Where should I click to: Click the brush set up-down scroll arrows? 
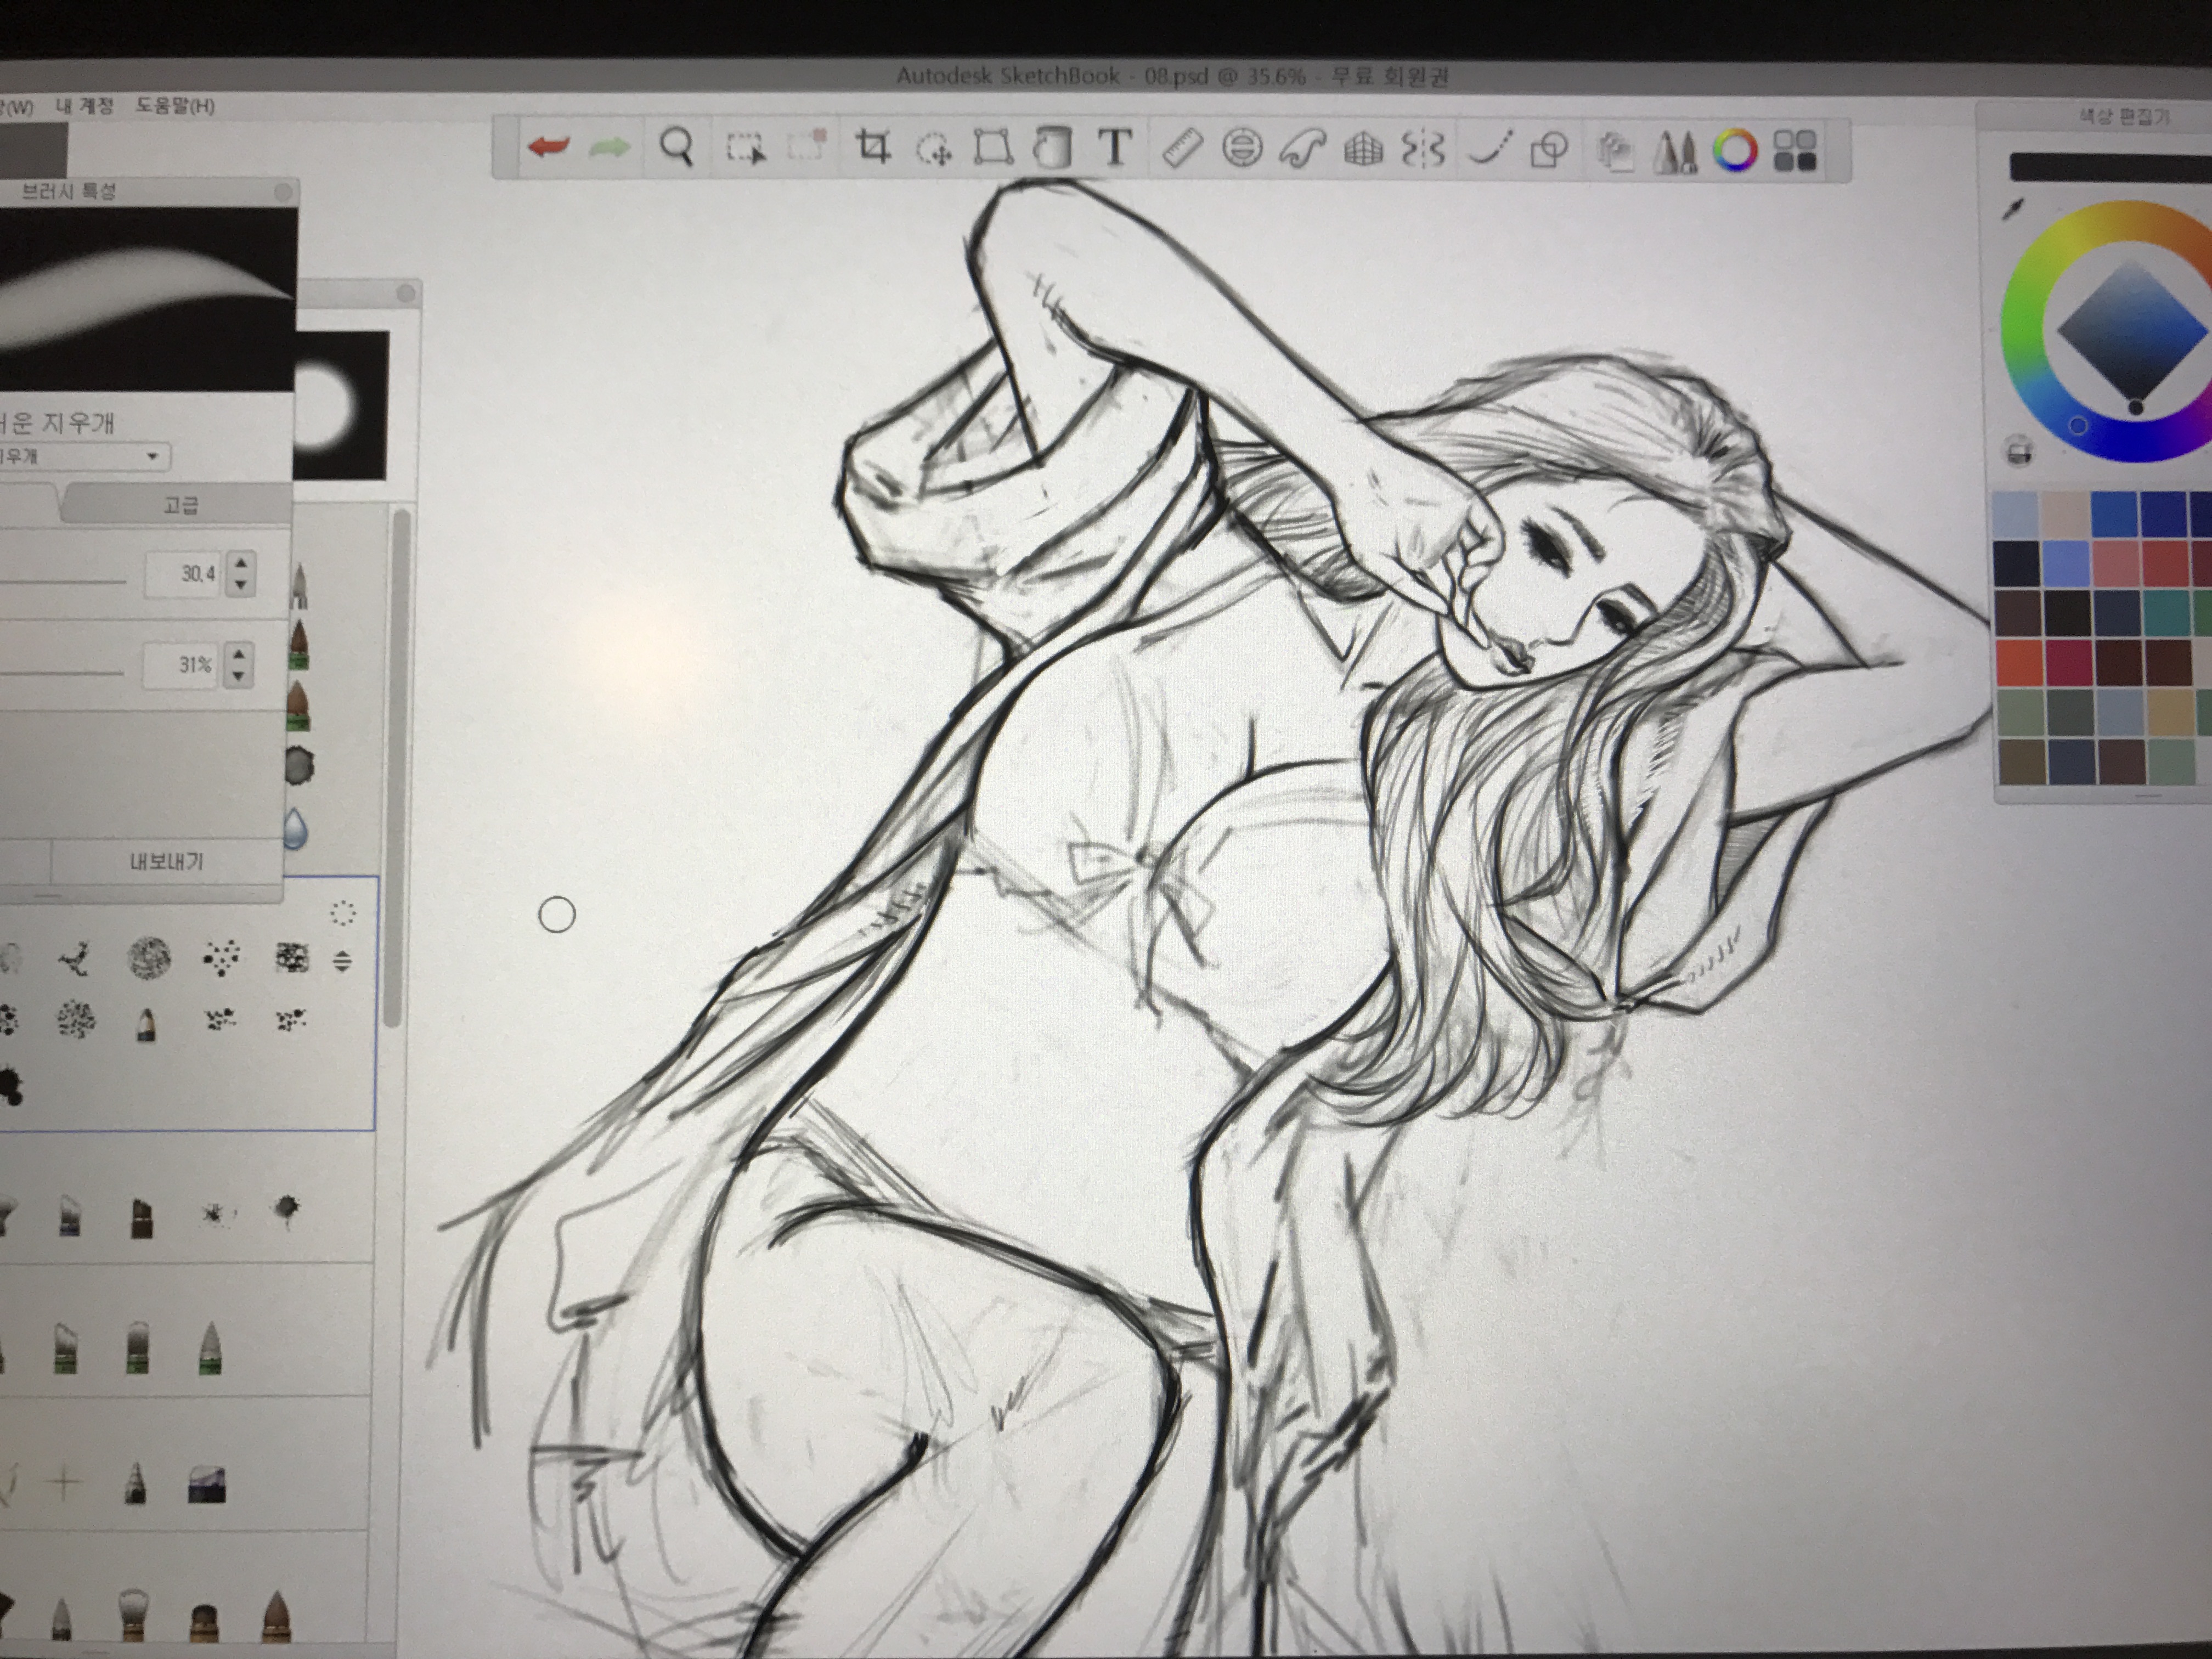click(343, 962)
